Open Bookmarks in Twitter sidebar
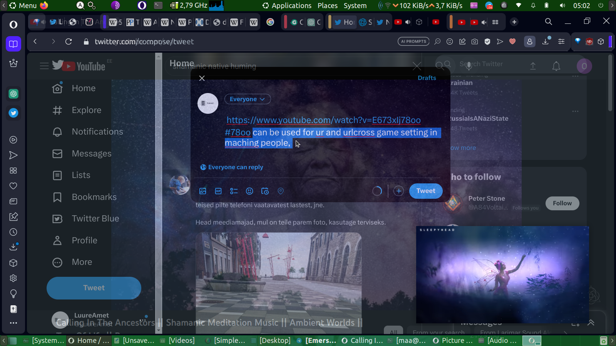This screenshot has height=346, width=616. click(x=84, y=197)
